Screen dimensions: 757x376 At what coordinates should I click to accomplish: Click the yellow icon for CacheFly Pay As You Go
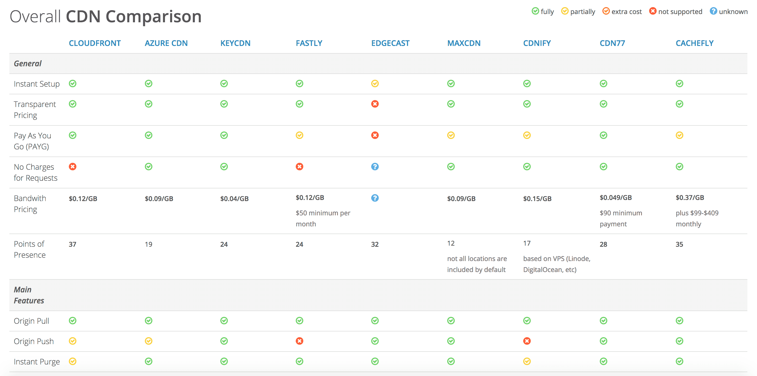[x=679, y=135]
